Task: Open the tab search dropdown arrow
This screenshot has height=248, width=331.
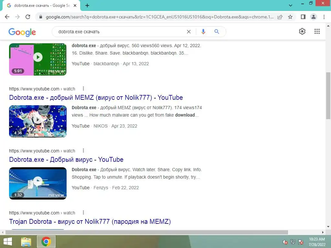Action: pyautogui.click(x=291, y=5)
